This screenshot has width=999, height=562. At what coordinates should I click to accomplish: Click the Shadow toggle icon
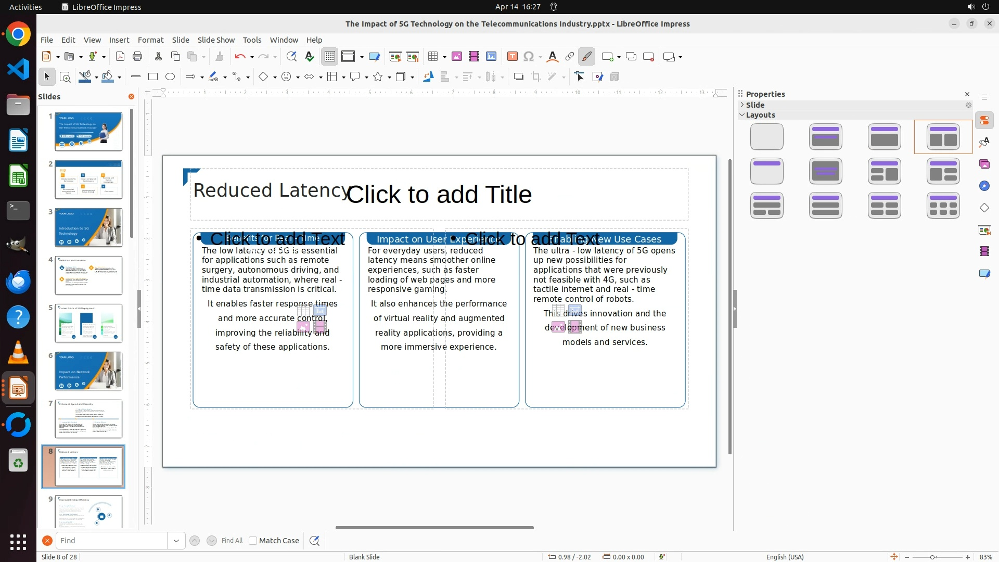[x=518, y=77]
